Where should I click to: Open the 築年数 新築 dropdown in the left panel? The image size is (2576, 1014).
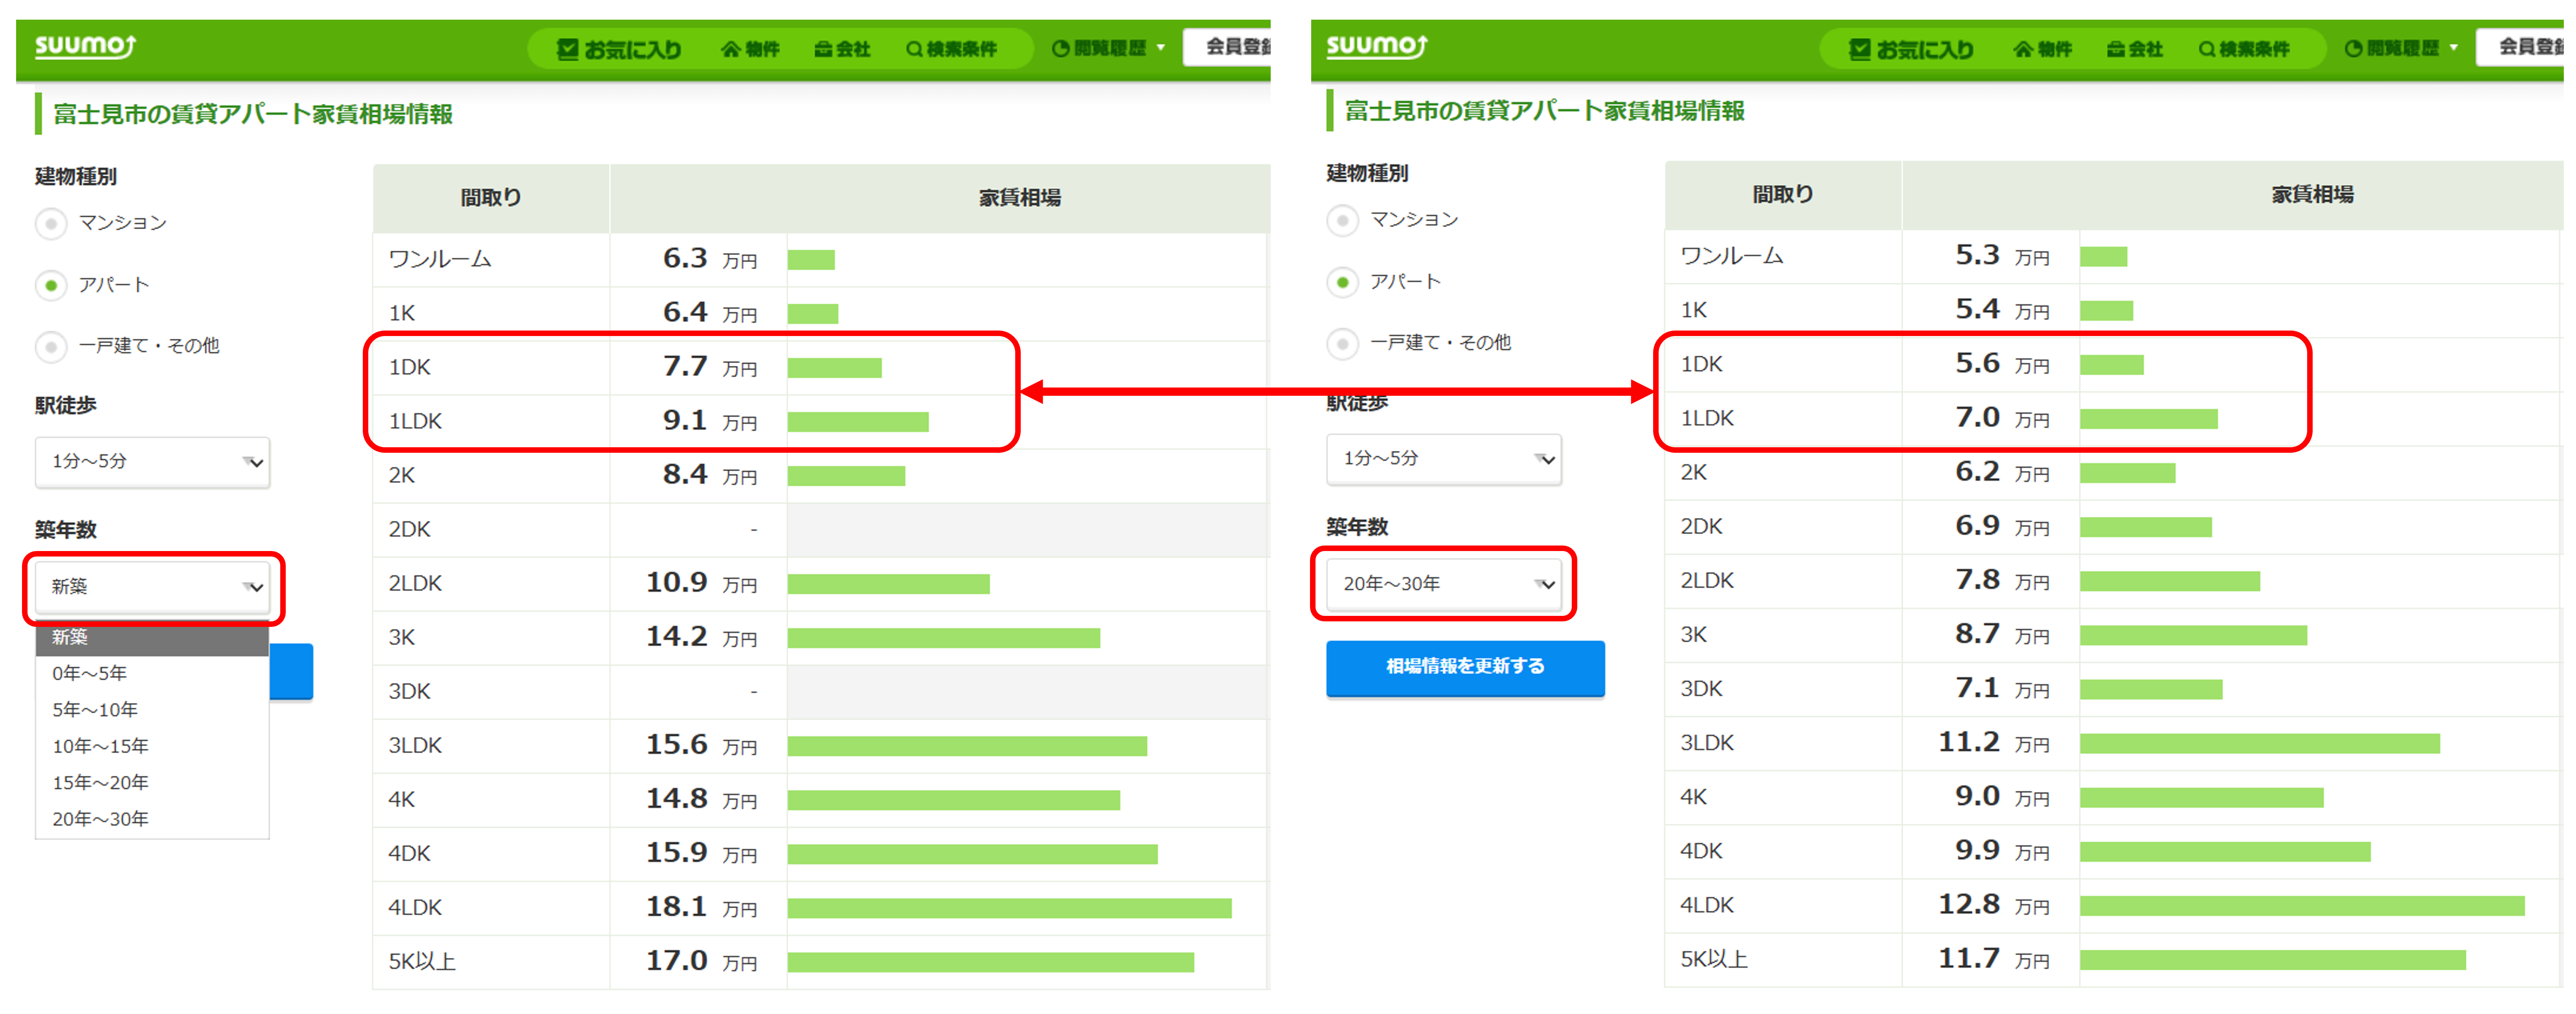click(152, 587)
